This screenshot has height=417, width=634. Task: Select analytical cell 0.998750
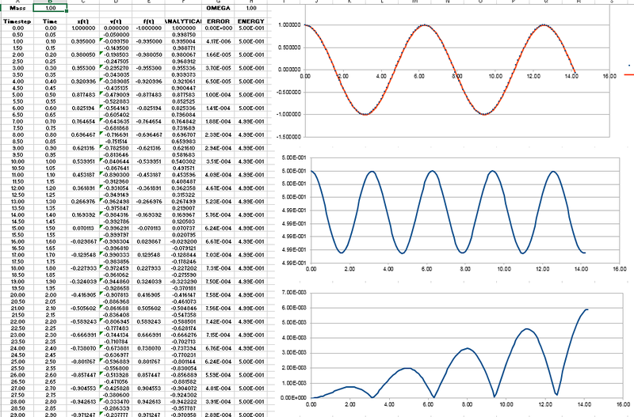point(183,35)
